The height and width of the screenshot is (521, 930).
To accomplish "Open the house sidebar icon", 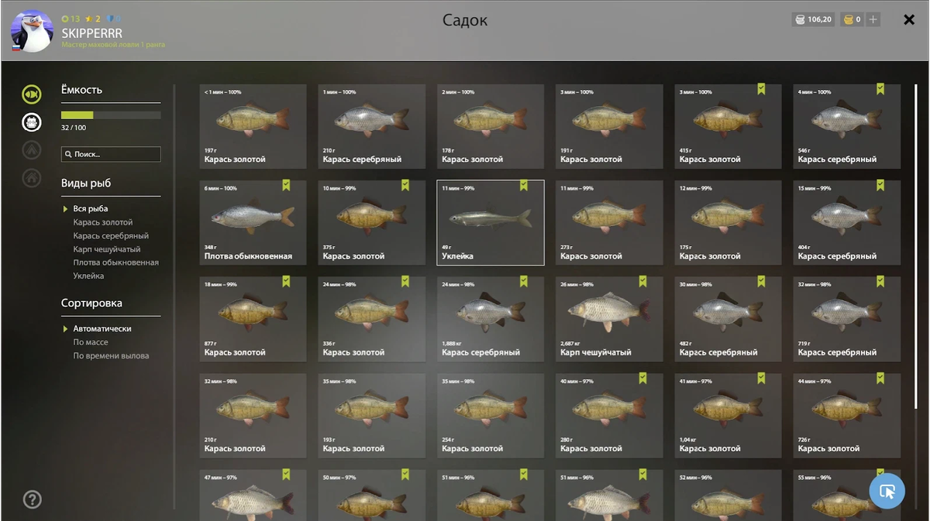I will (32, 177).
